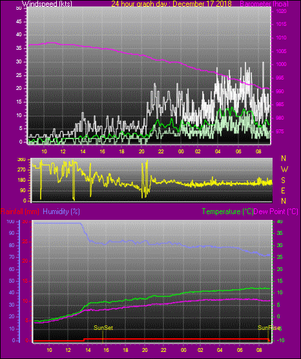Click the humidity scale value 50
Viewport: 301px width, 359px height.
tap(12, 281)
